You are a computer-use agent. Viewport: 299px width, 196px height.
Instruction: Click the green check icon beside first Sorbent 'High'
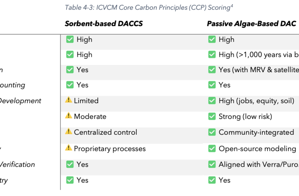tap(70, 39)
